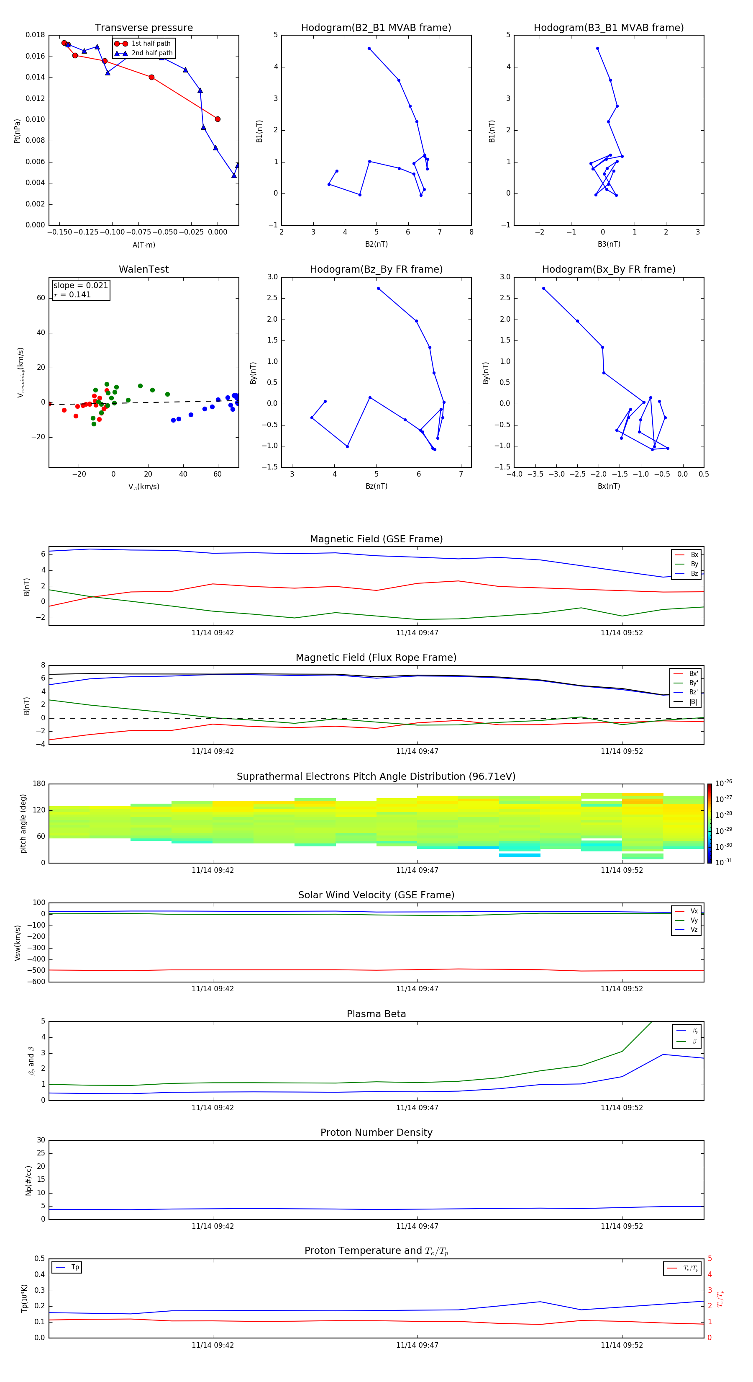This screenshot has width=753, height=1382.
Task: Click the 'Magnetic Field (Flux Rope Frame)' title
Action: (376, 658)
